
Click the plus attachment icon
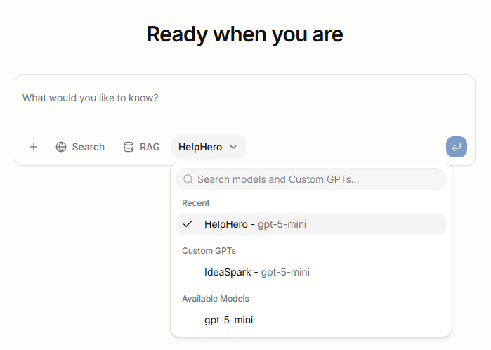click(x=34, y=147)
